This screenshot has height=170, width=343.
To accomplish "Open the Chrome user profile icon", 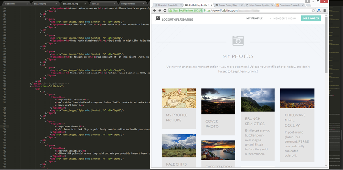I will point(307,1).
